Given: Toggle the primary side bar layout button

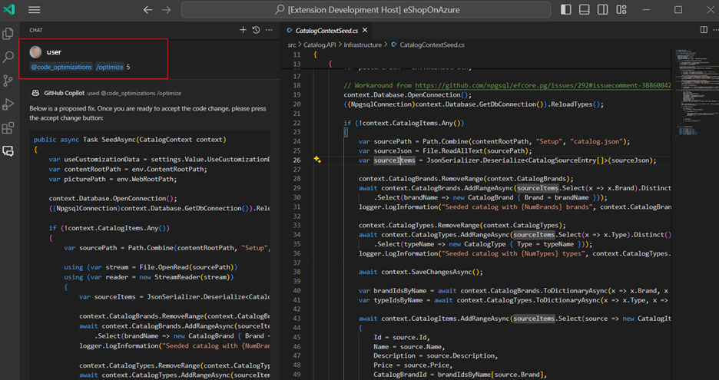Looking at the screenshot, I should pyautogui.click(x=566, y=10).
